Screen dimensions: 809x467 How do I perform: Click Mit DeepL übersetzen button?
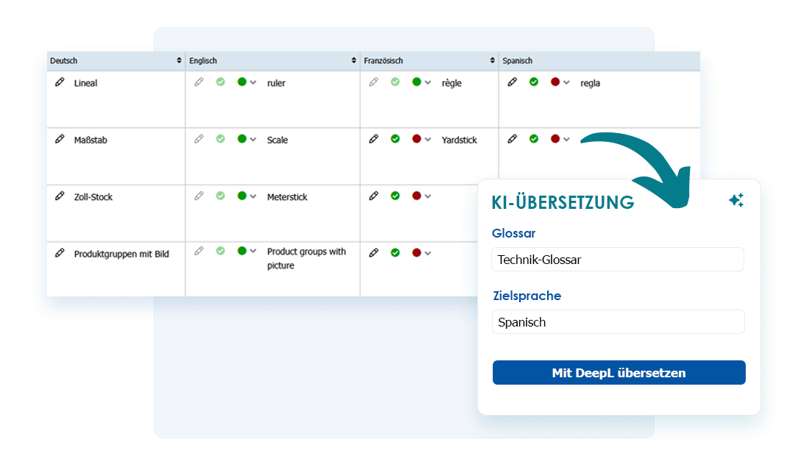coord(619,373)
